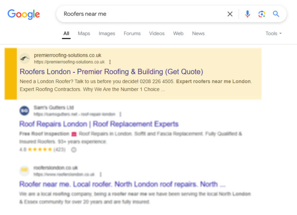This screenshot has height=215, width=297.
Task: Open Roof Repairs London result link
Action: pos(99,124)
